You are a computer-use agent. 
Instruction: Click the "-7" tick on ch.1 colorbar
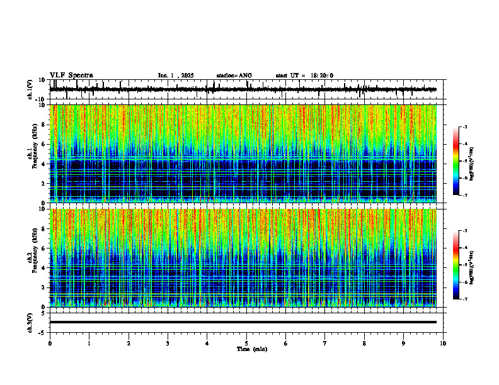pyautogui.click(x=465, y=195)
